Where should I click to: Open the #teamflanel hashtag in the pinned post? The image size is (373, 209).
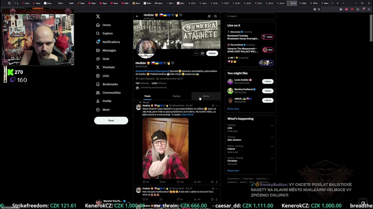click(187, 115)
